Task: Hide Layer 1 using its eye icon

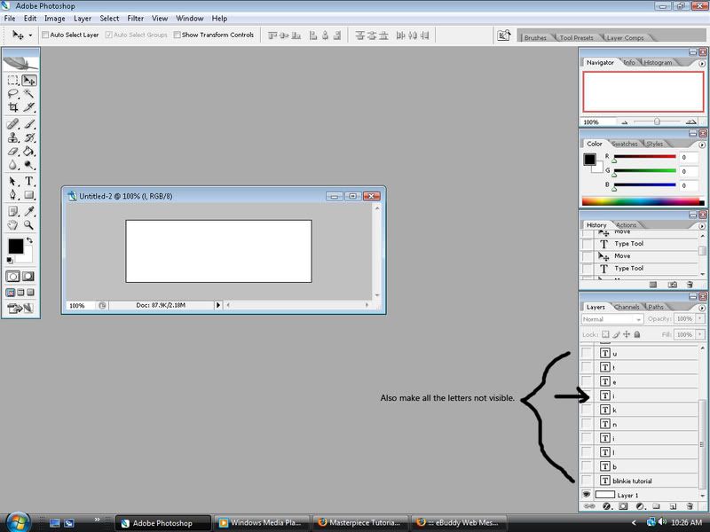Action: pyautogui.click(x=587, y=495)
